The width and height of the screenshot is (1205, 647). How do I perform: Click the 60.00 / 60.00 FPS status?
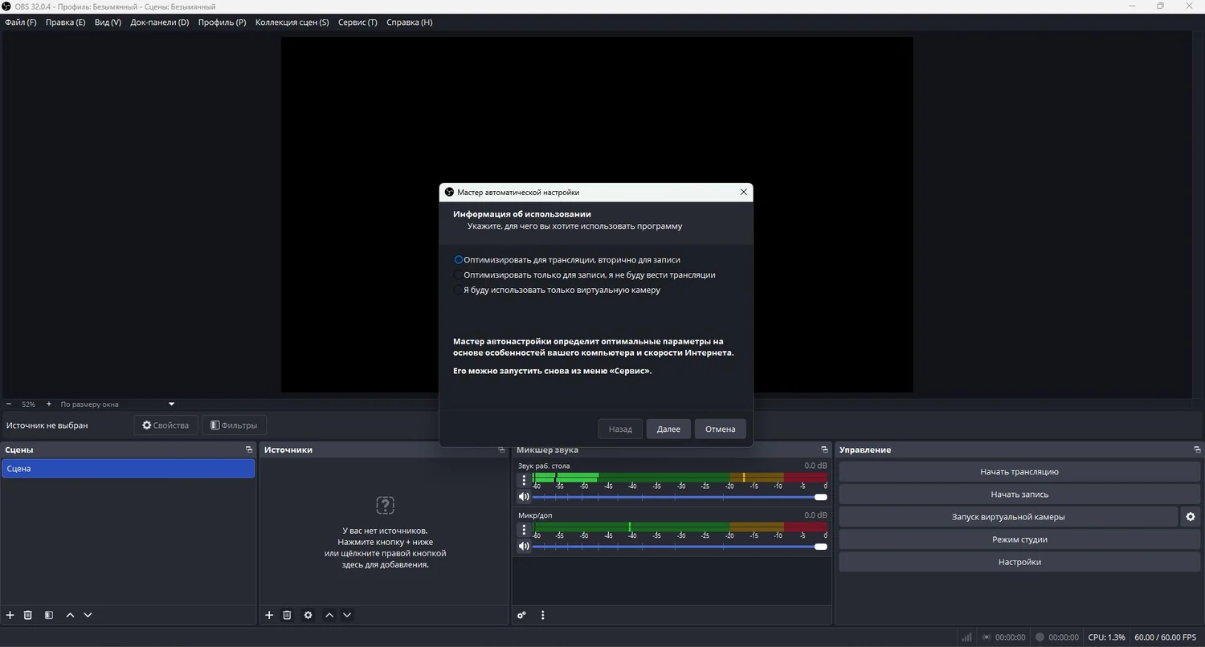tap(1165, 637)
